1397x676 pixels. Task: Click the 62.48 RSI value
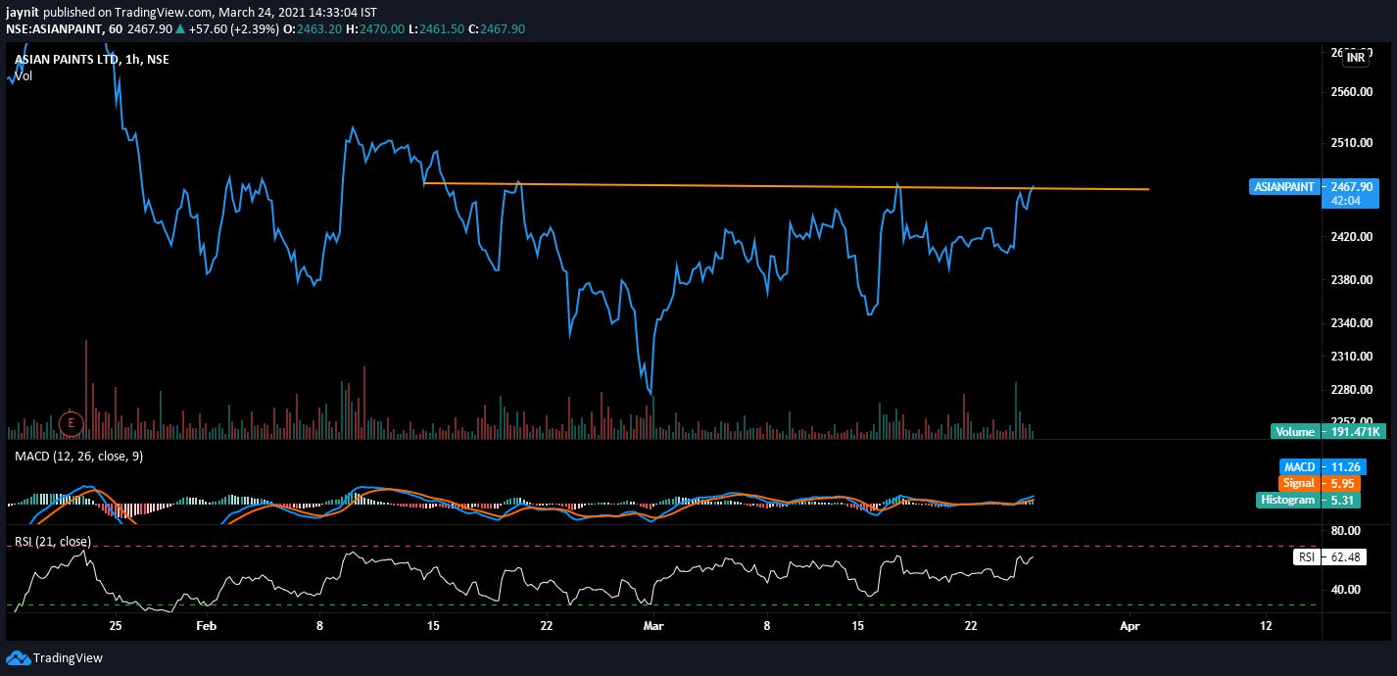pos(1342,557)
